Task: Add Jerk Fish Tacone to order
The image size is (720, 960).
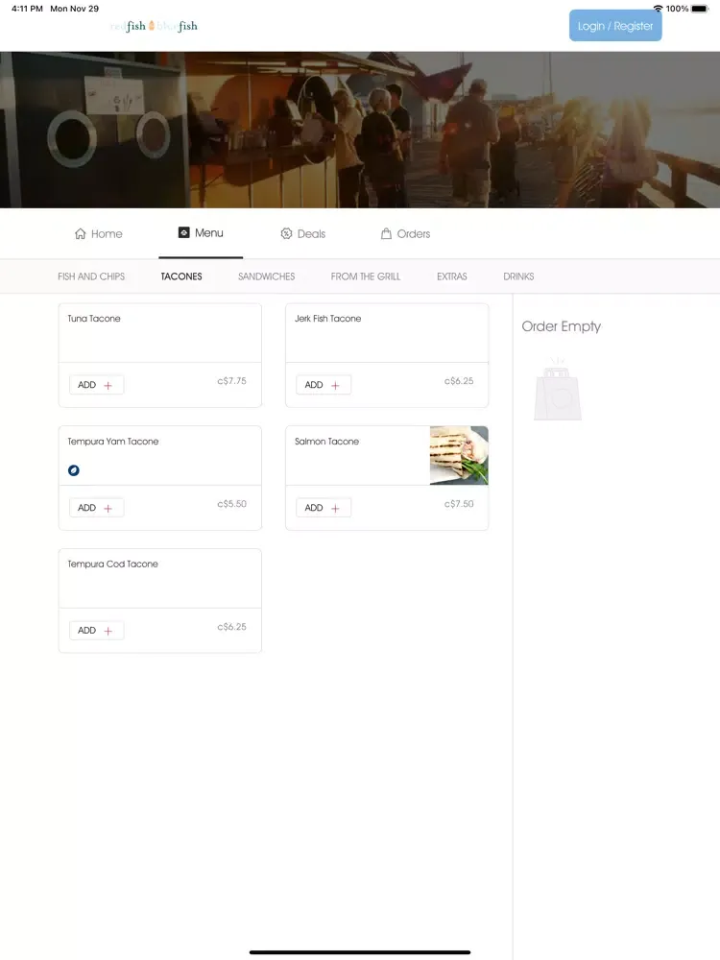Action: [324, 385]
